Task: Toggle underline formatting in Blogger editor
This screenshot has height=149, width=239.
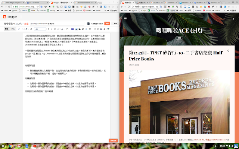Action: [x=55, y=29]
